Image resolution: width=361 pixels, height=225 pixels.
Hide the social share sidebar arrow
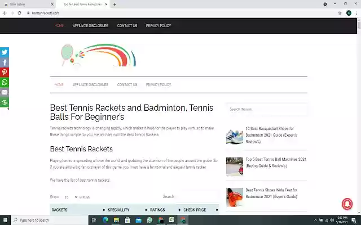8,109
